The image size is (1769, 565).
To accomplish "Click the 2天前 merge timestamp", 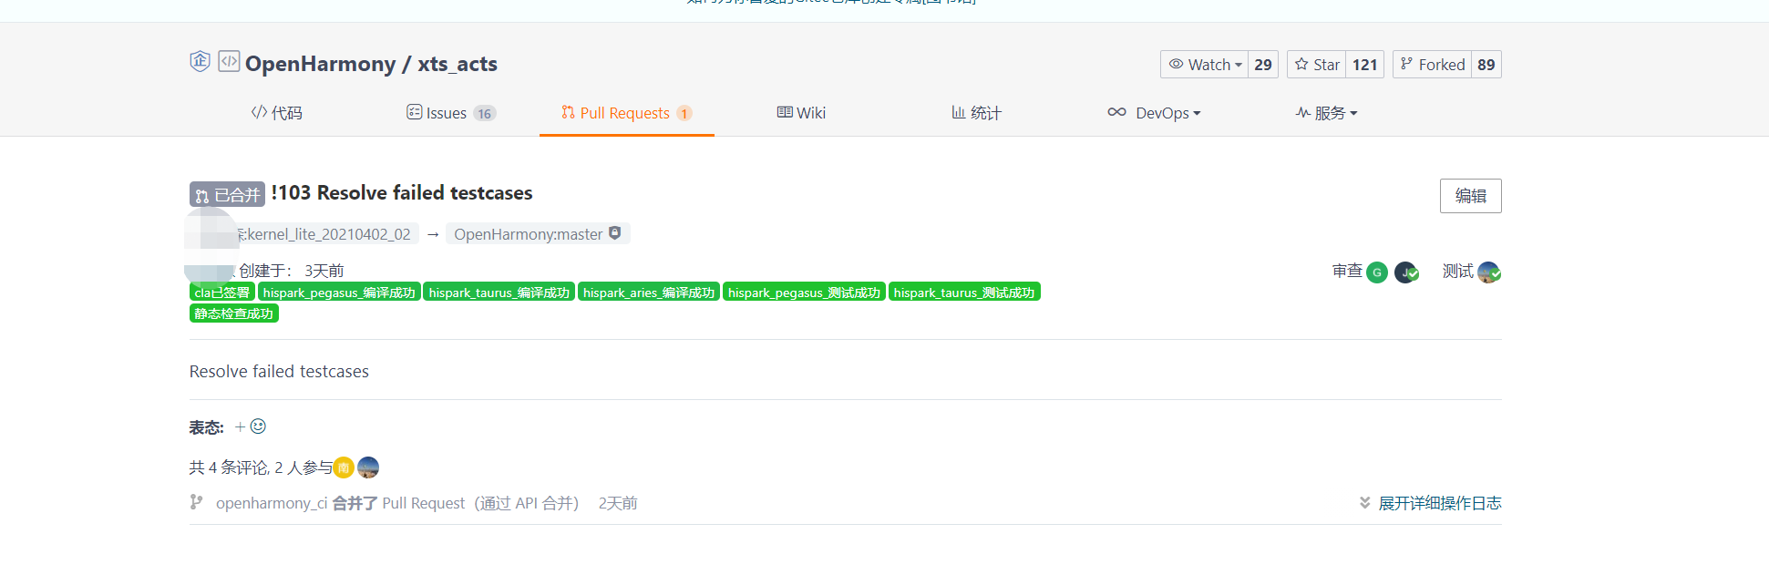I will point(618,503).
